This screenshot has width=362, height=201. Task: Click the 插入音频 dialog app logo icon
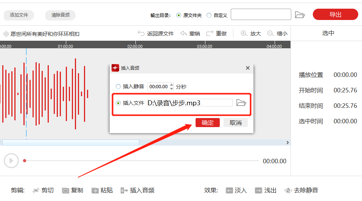pyautogui.click(x=115, y=68)
